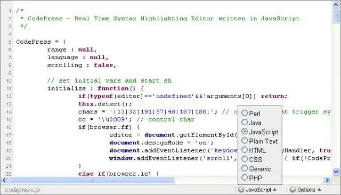Click the 'undefined' string in line 12
This screenshot has height=195, width=341.
point(173,96)
